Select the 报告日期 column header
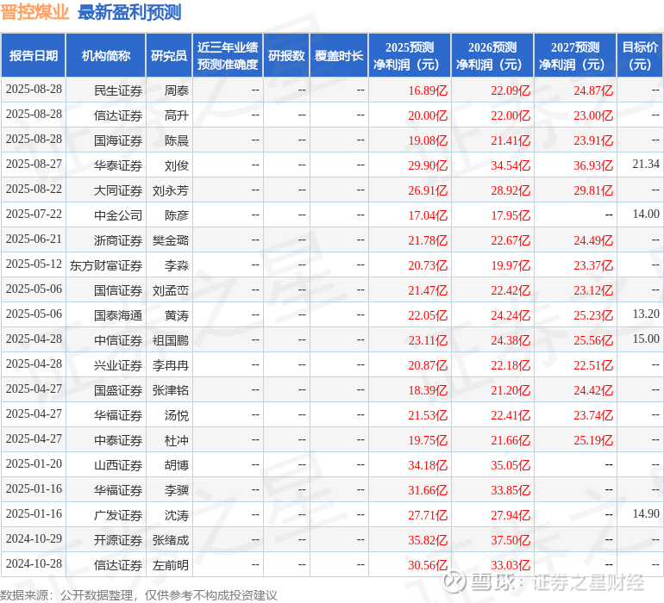 point(34,55)
